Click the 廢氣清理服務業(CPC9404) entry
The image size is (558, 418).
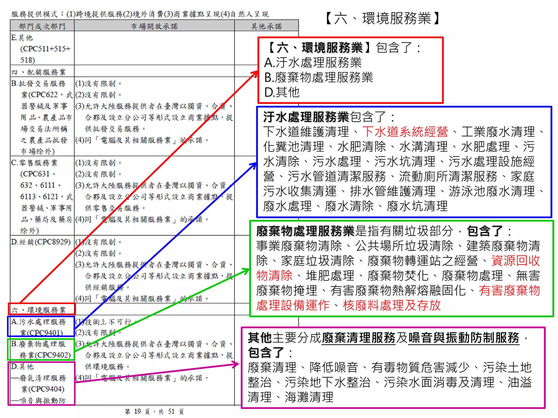pos(38,383)
